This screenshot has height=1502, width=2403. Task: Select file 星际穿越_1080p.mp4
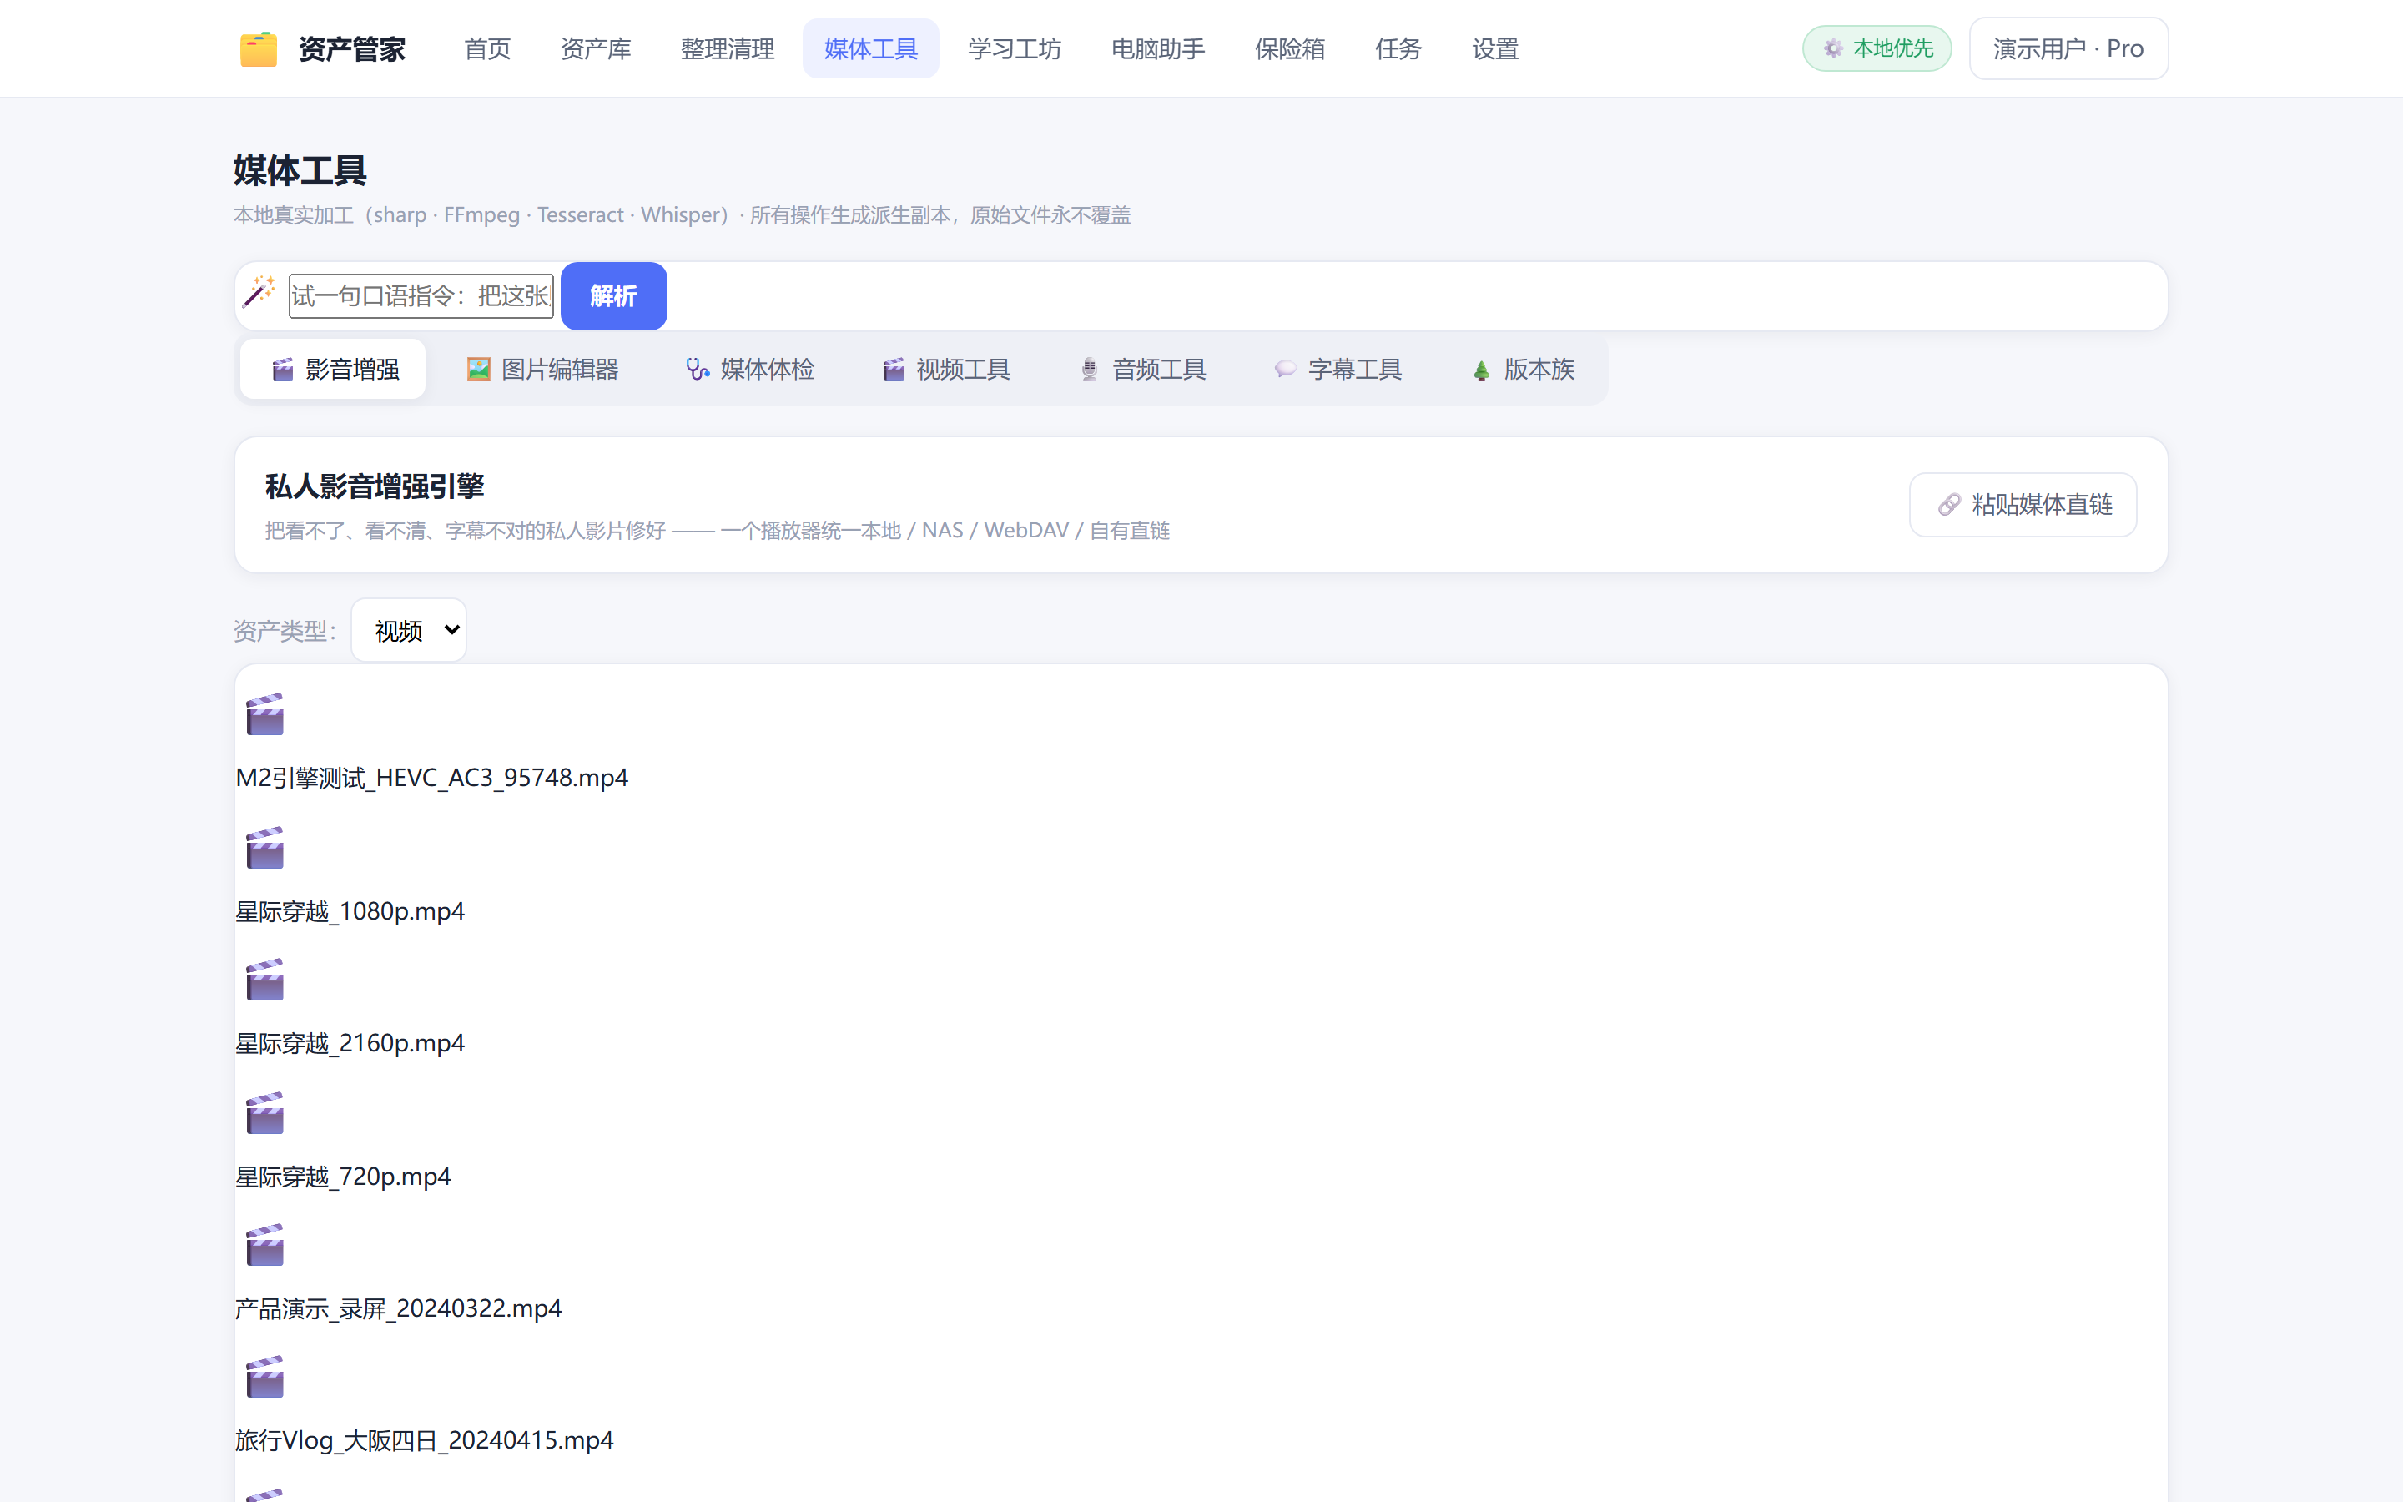click(x=350, y=911)
